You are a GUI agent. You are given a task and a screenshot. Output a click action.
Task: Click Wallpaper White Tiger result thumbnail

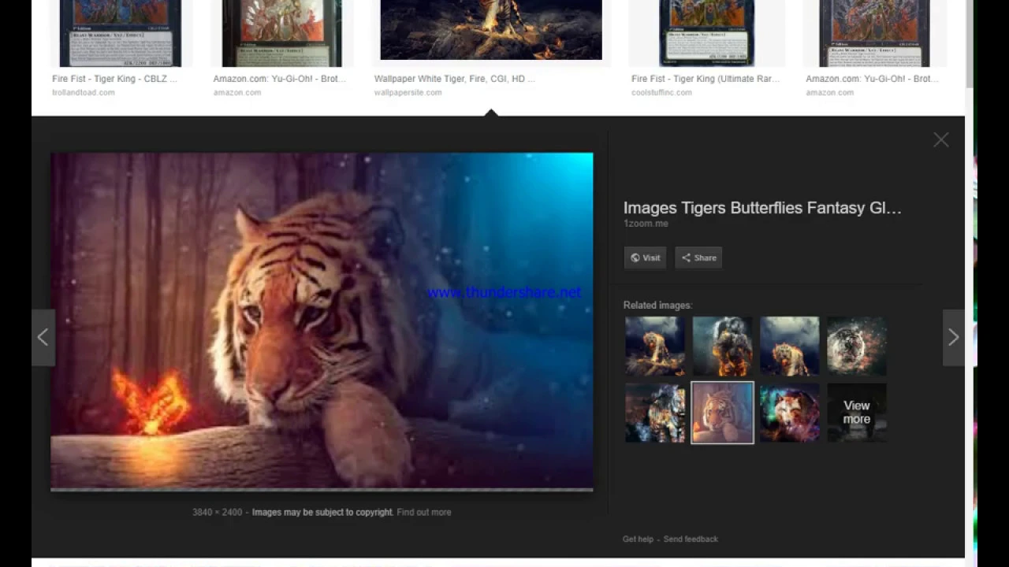coord(491,30)
